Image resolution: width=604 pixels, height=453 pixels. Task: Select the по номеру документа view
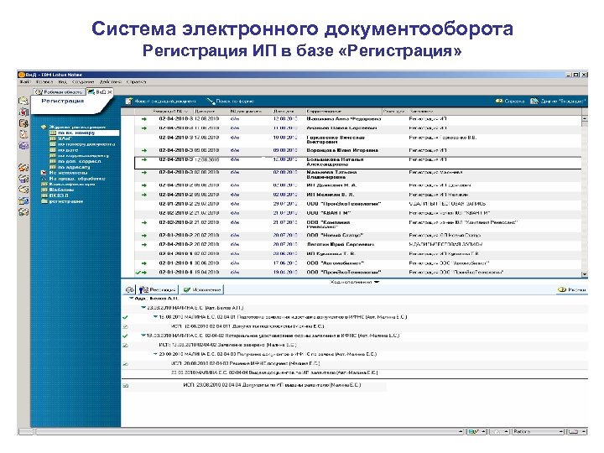[x=86, y=144]
